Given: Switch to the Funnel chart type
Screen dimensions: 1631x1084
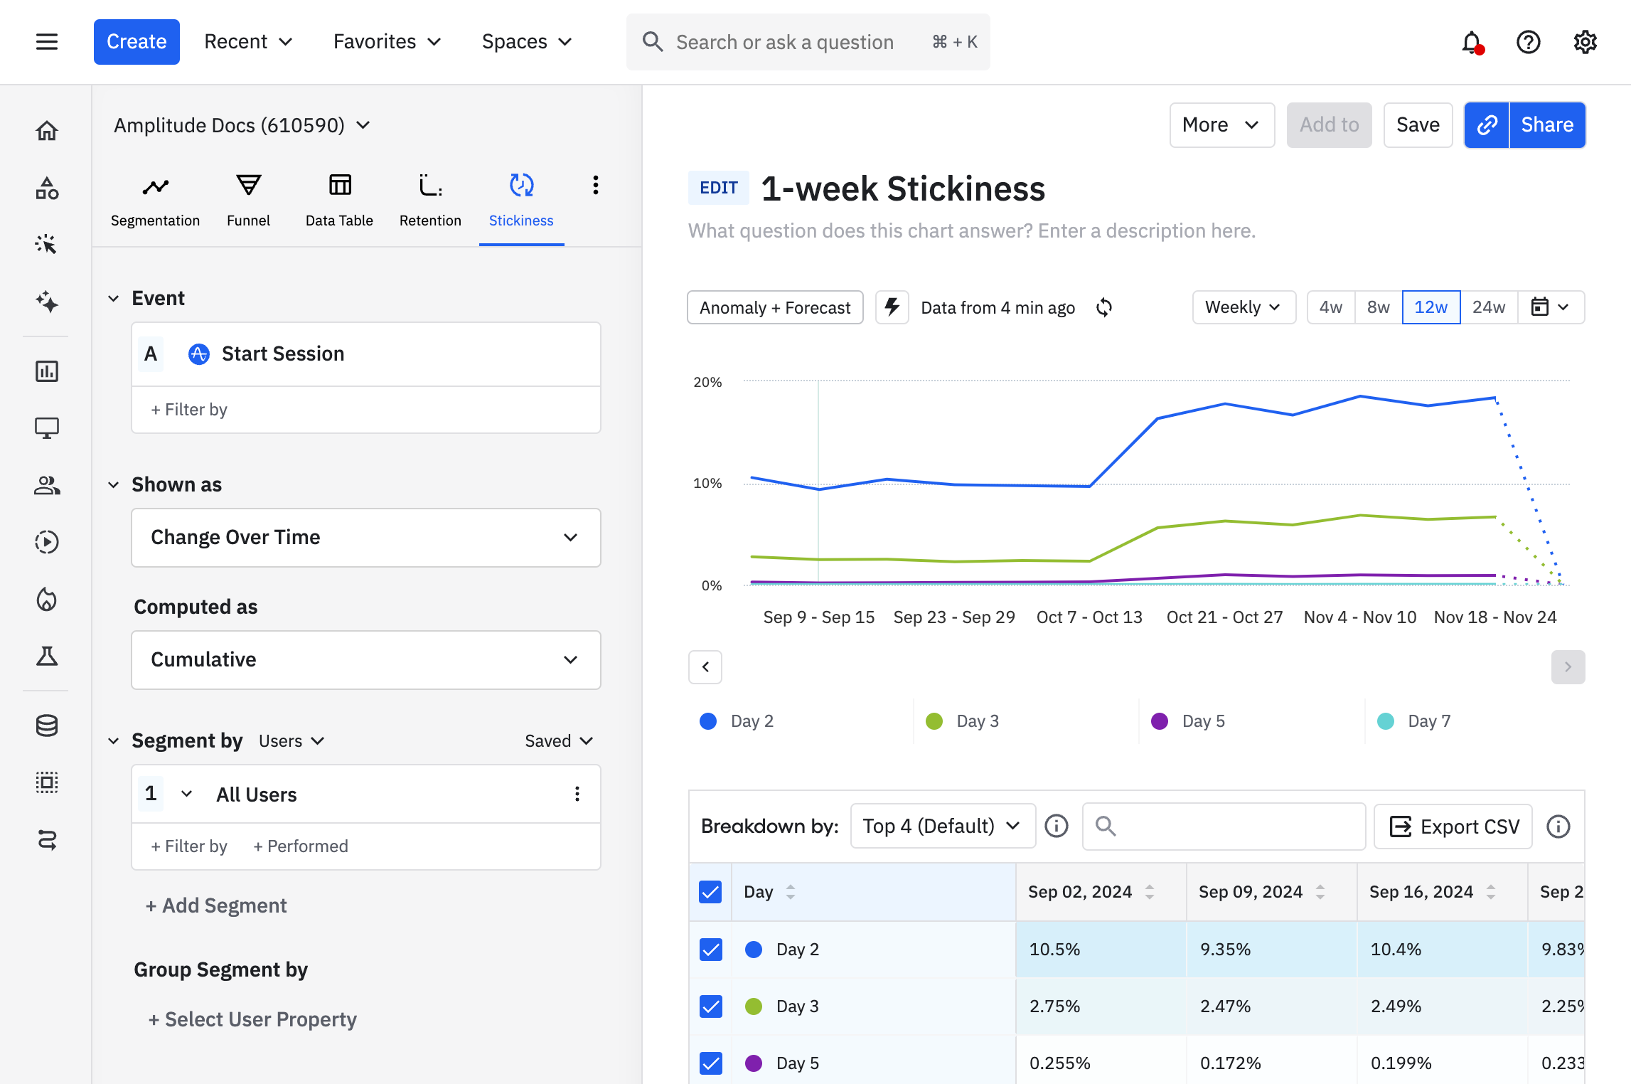Looking at the screenshot, I should tap(248, 199).
